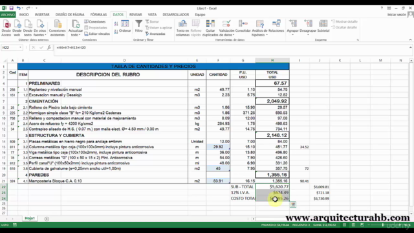Import data with Desde texto

click(27, 28)
